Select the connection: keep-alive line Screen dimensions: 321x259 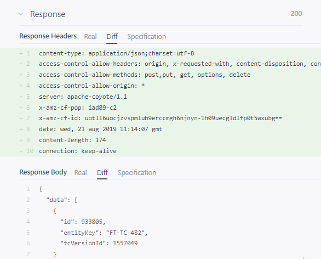tap(78, 151)
